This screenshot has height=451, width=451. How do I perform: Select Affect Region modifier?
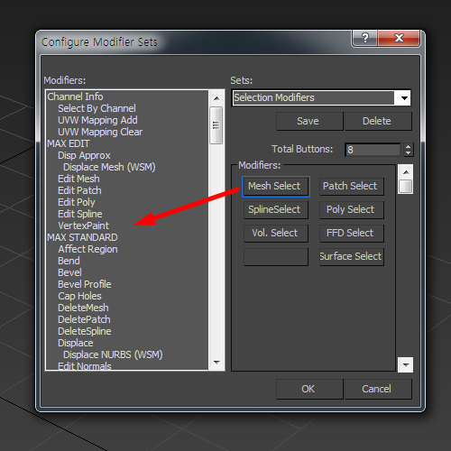[87, 249]
